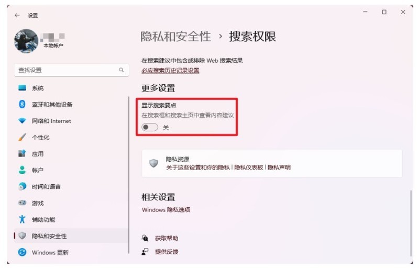Image resolution: width=419 pixels, height=270 pixels.
Task: Toggle the 显示搜索要点 switch
Action: tap(150, 127)
